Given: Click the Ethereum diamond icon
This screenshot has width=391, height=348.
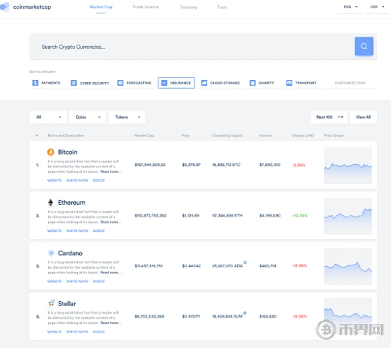Looking at the screenshot, I should click(51, 202).
